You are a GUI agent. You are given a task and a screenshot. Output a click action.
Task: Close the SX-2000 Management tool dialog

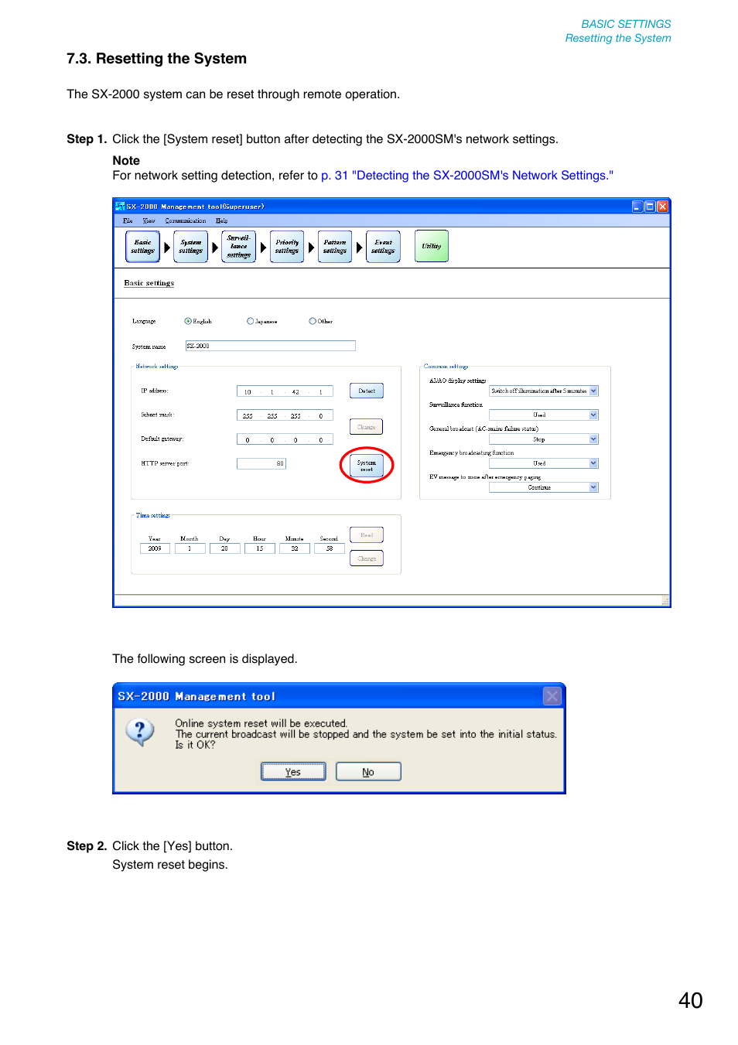click(552, 696)
